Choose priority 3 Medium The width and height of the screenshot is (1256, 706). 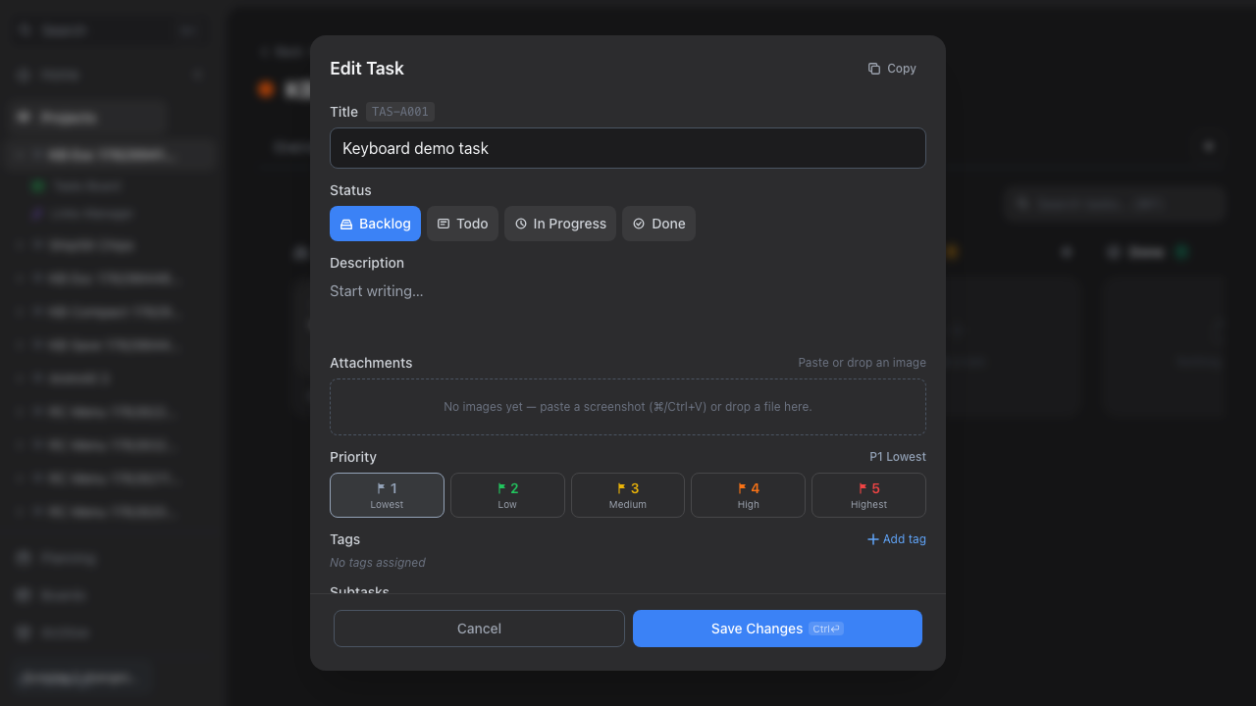pyautogui.click(x=628, y=495)
